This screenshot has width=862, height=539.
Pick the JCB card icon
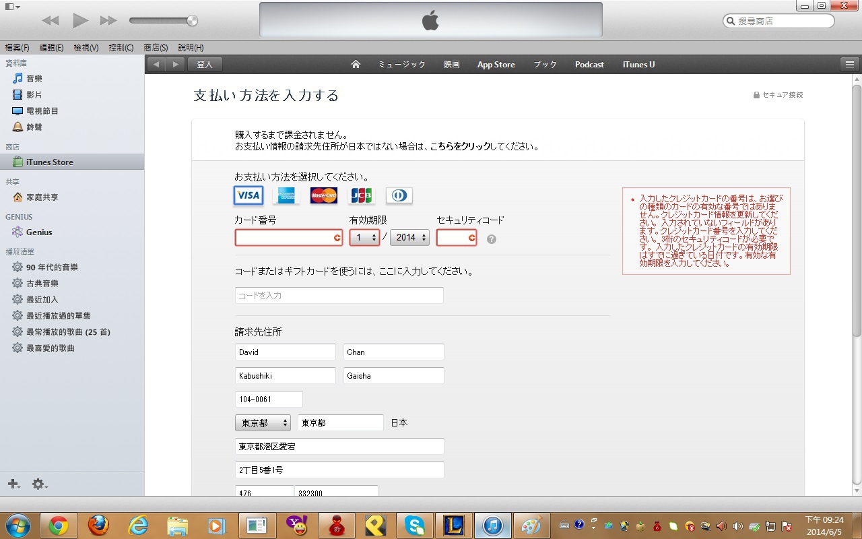(362, 195)
